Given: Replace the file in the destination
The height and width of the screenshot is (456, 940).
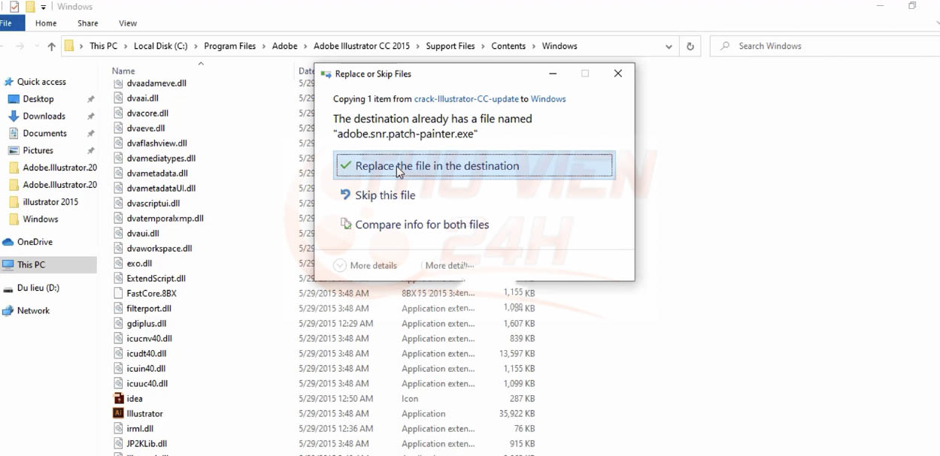Looking at the screenshot, I should tap(475, 166).
